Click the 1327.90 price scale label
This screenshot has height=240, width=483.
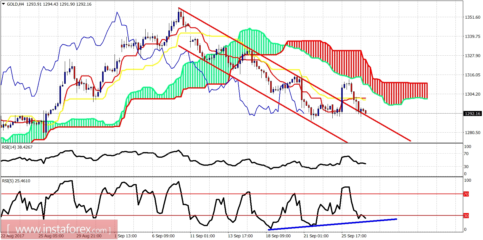[x=473, y=56]
